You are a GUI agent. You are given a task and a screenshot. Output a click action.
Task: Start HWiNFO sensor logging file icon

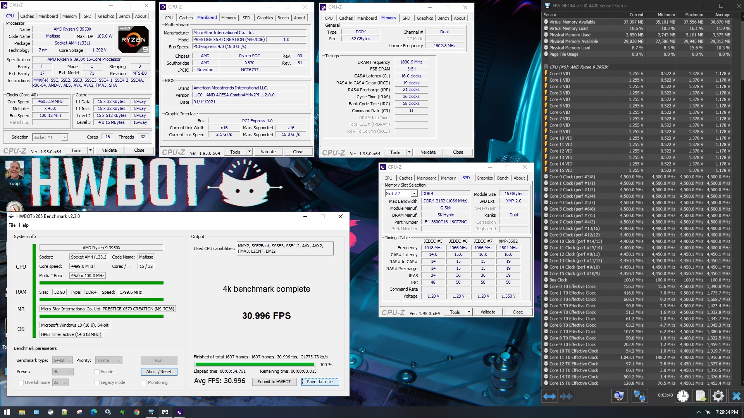(x=701, y=396)
